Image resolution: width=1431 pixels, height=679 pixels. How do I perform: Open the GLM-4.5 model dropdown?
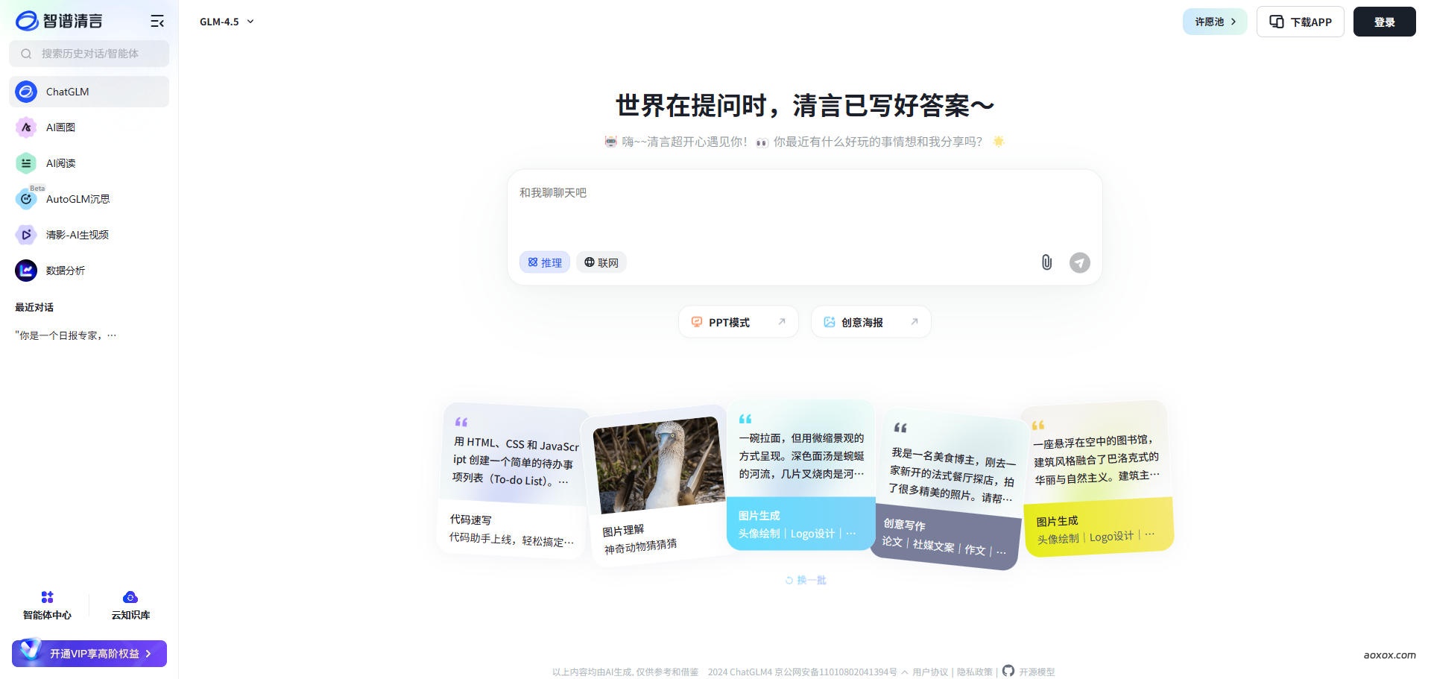(x=226, y=22)
